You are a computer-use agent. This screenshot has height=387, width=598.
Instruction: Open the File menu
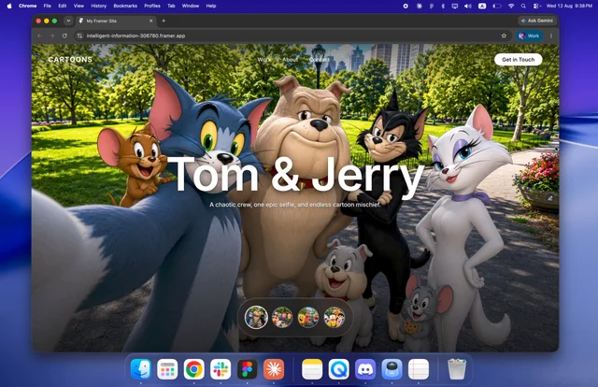[x=48, y=6]
